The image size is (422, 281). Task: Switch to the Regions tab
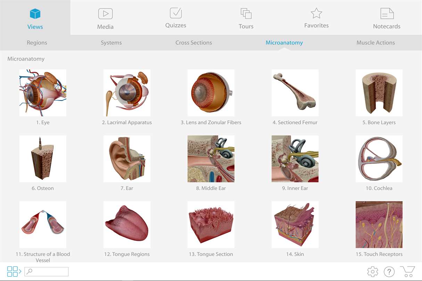click(x=37, y=43)
